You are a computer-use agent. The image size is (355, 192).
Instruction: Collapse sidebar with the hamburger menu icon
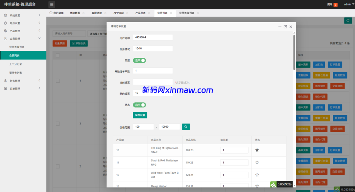pos(52,4)
